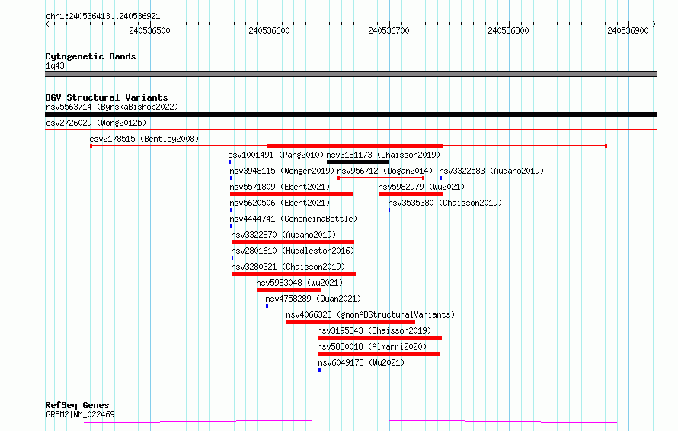
Task: Open nsv3195843 (Chaisson2019) label
Action: pos(374,330)
